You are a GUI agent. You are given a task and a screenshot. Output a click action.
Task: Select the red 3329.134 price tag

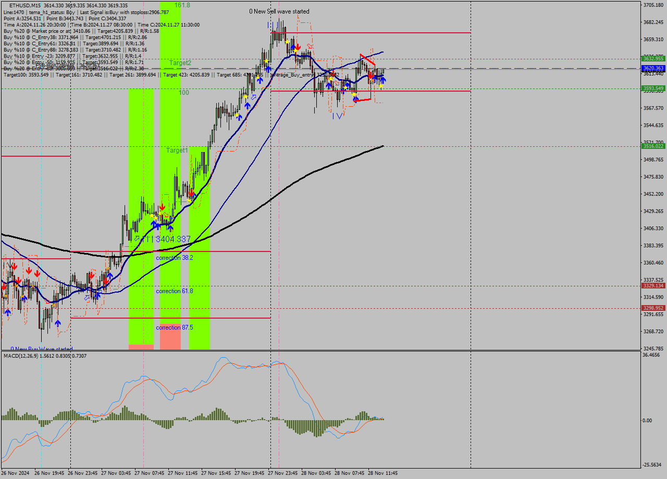(653, 285)
